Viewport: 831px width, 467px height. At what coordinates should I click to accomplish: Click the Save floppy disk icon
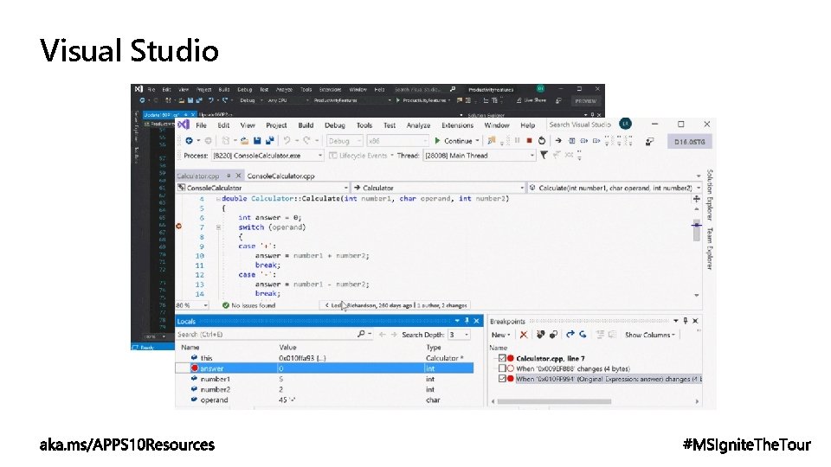[257, 141]
